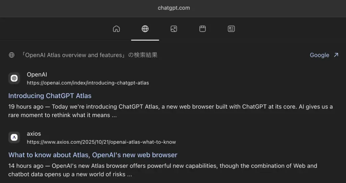The image size is (346, 183).
Task: Open "What to know about Atlas" article
Action: pyautogui.click(x=93, y=155)
